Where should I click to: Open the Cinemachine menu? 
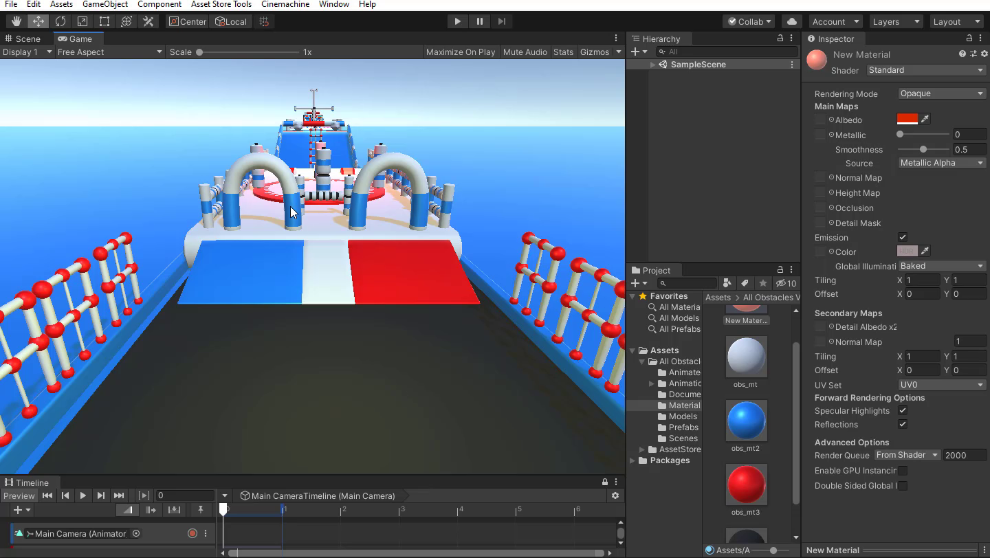pyautogui.click(x=285, y=4)
